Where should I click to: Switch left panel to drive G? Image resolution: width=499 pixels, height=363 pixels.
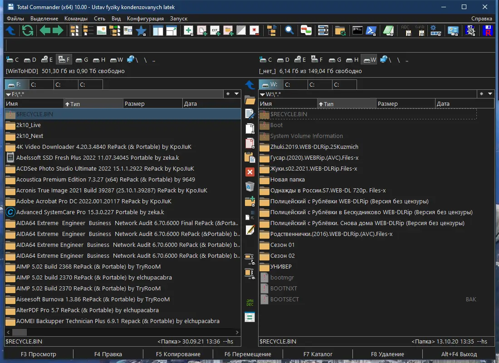82,59
